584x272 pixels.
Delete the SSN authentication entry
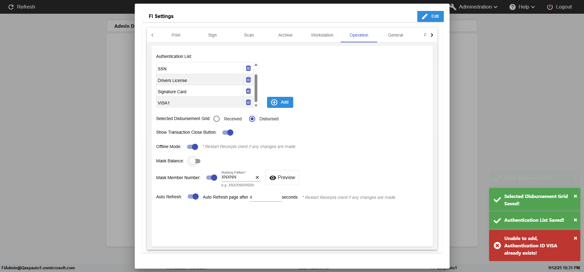(x=248, y=68)
